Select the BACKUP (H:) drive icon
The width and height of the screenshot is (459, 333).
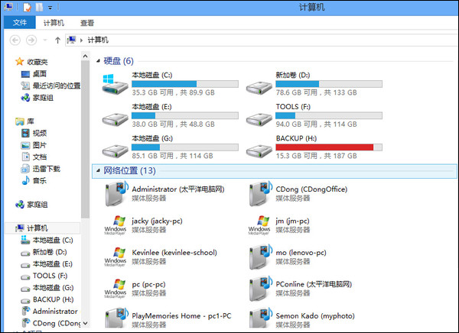[259, 150]
